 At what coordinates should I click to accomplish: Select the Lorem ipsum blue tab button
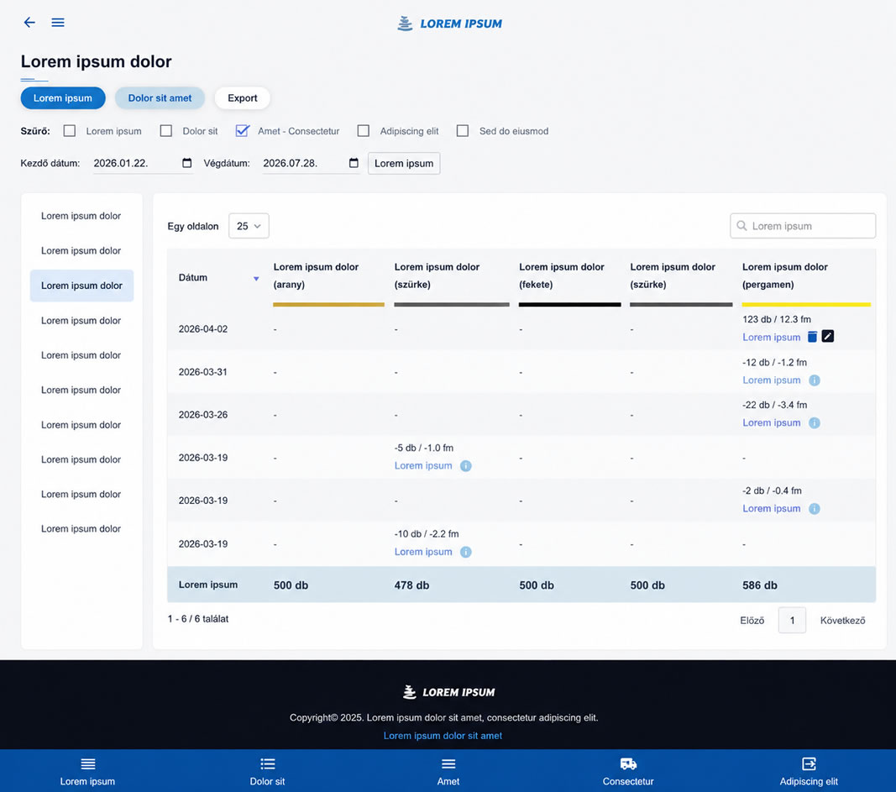point(63,97)
